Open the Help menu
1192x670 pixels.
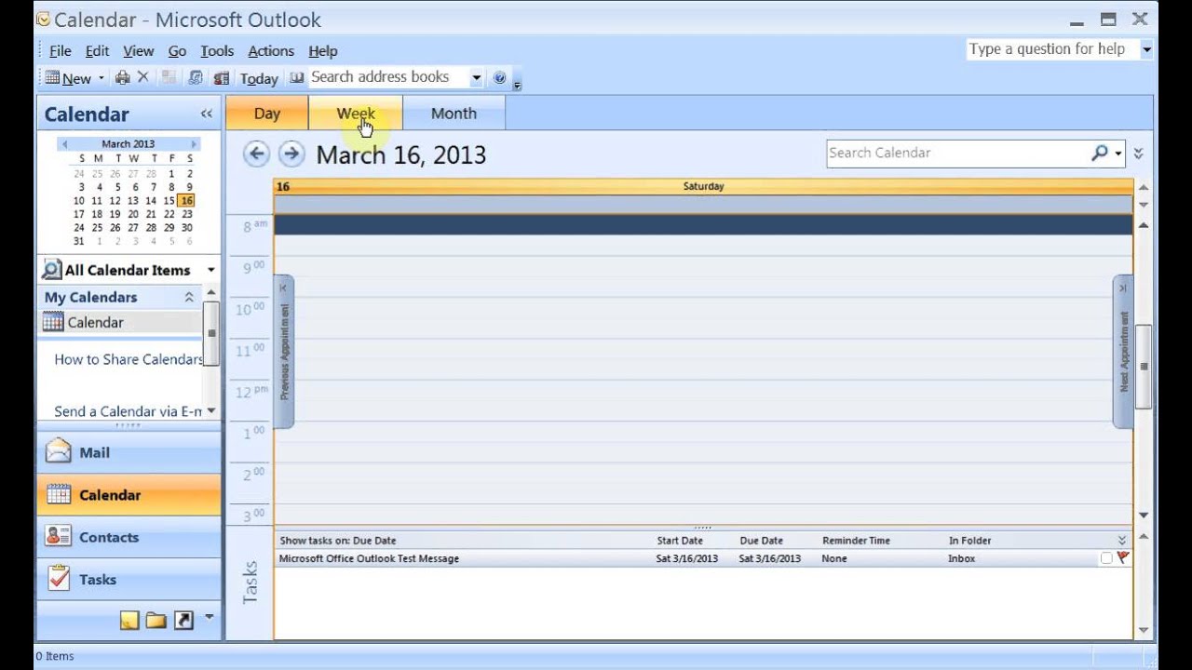(322, 51)
